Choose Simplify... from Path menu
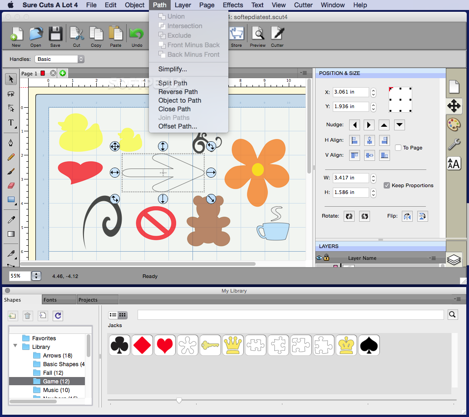 pos(173,69)
